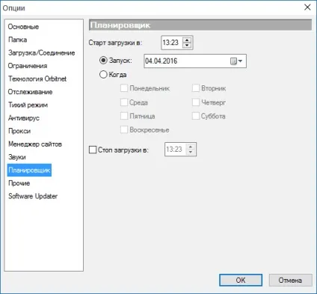The width and height of the screenshot is (317, 294).
Task: Open the Прочие section
Action: 19,183
